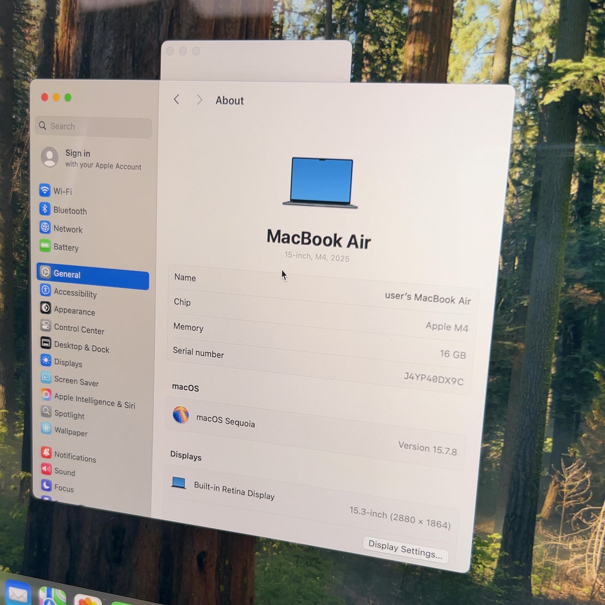Select the Sound speaker icon
Screen dimensions: 605x605
46,469
